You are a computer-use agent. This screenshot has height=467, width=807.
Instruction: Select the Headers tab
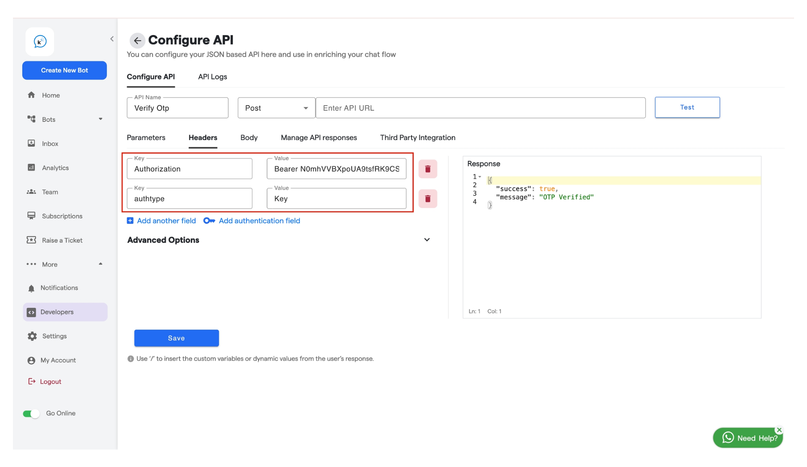(203, 138)
